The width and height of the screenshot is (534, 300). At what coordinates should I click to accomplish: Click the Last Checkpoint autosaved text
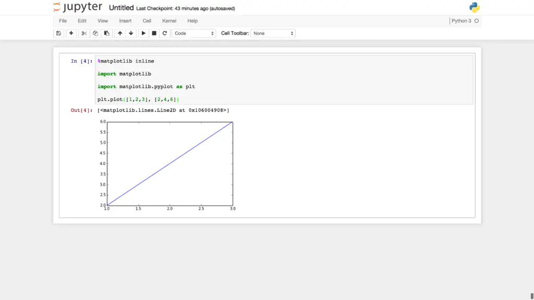point(186,8)
